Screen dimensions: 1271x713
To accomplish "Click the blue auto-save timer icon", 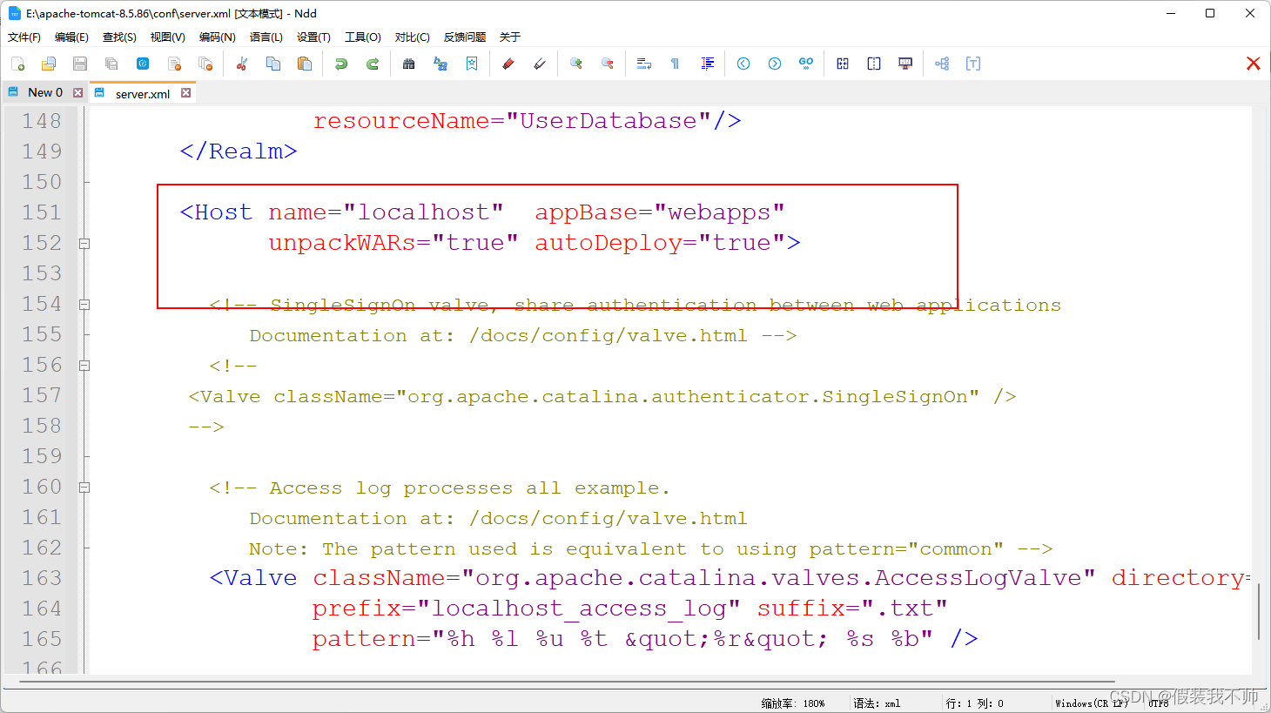I will [143, 64].
